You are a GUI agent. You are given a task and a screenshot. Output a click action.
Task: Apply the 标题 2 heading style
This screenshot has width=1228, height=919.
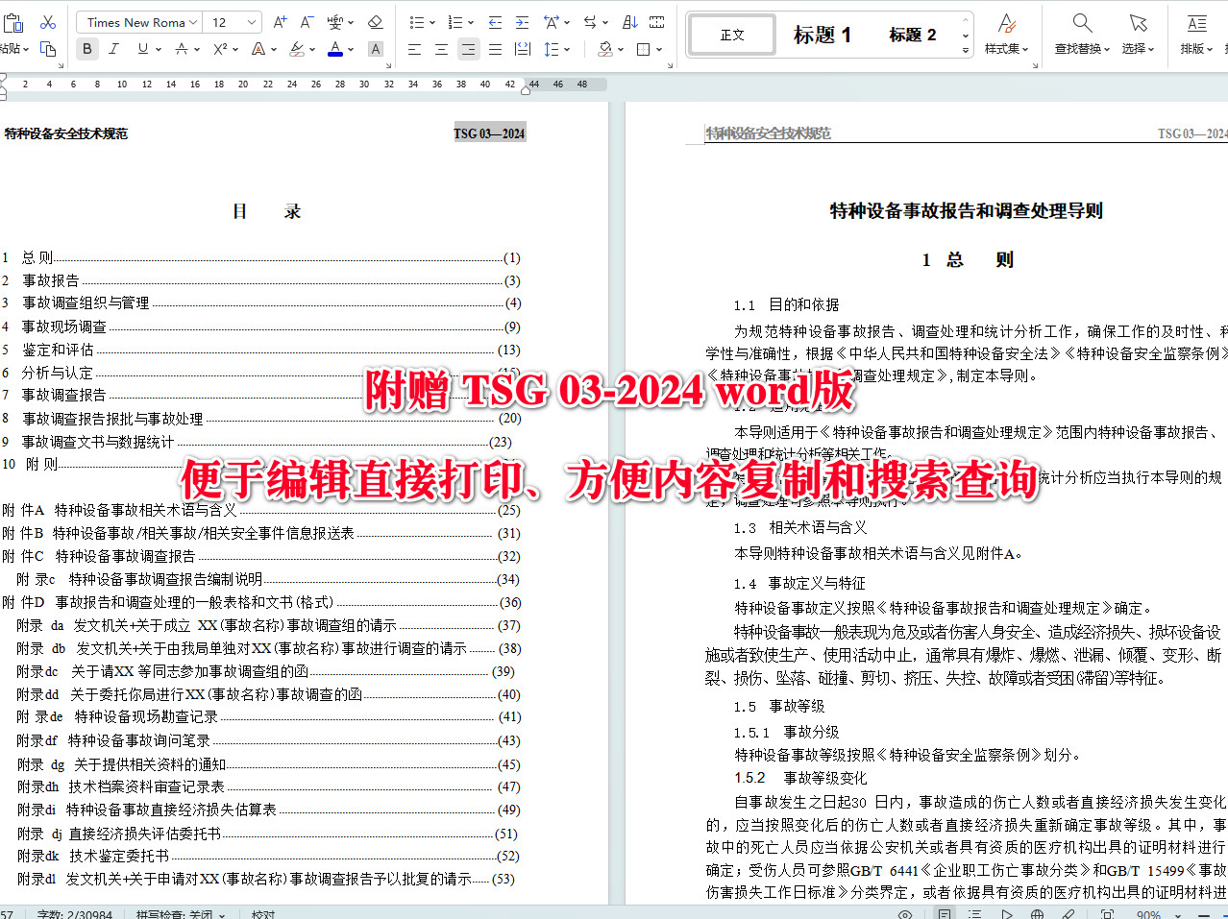pyautogui.click(x=912, y=35)
